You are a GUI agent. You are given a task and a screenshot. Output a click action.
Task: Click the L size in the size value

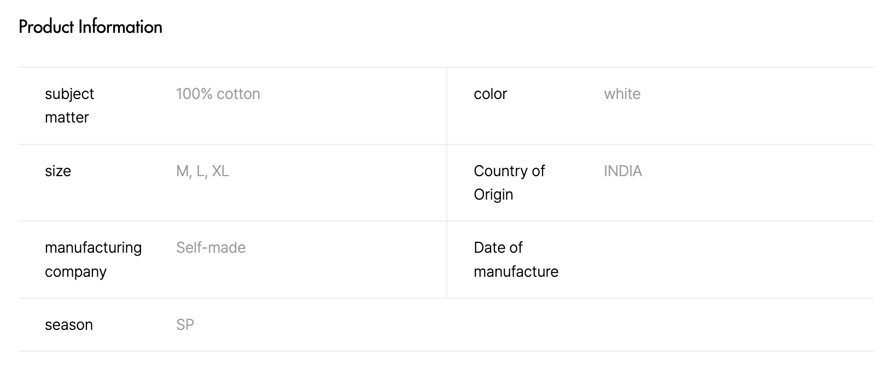(200, 171)
